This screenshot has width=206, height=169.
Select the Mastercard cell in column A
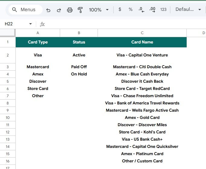point(38,67)
